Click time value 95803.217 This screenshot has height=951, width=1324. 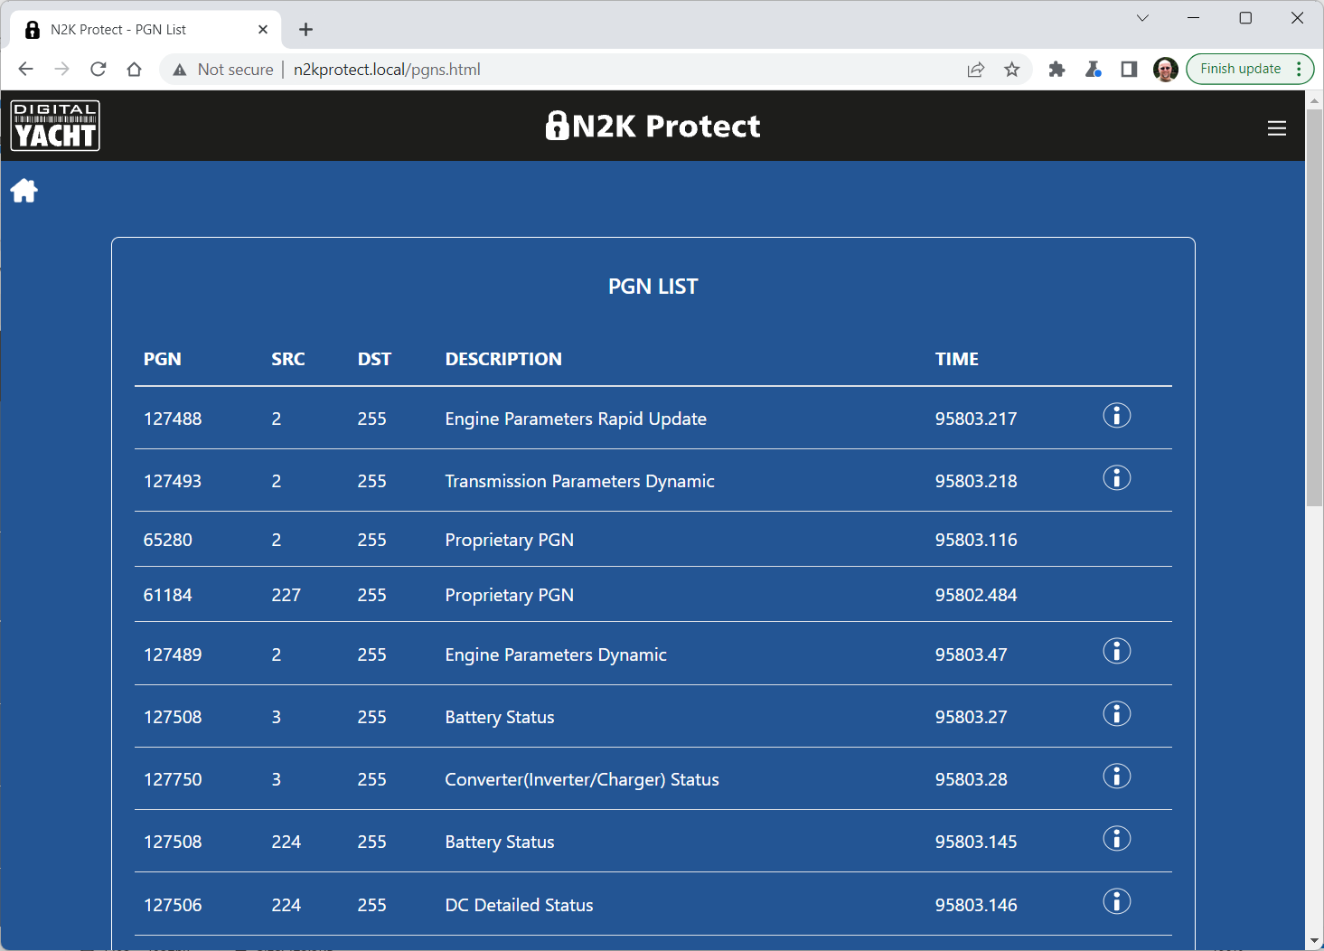[x=976, y=419]
